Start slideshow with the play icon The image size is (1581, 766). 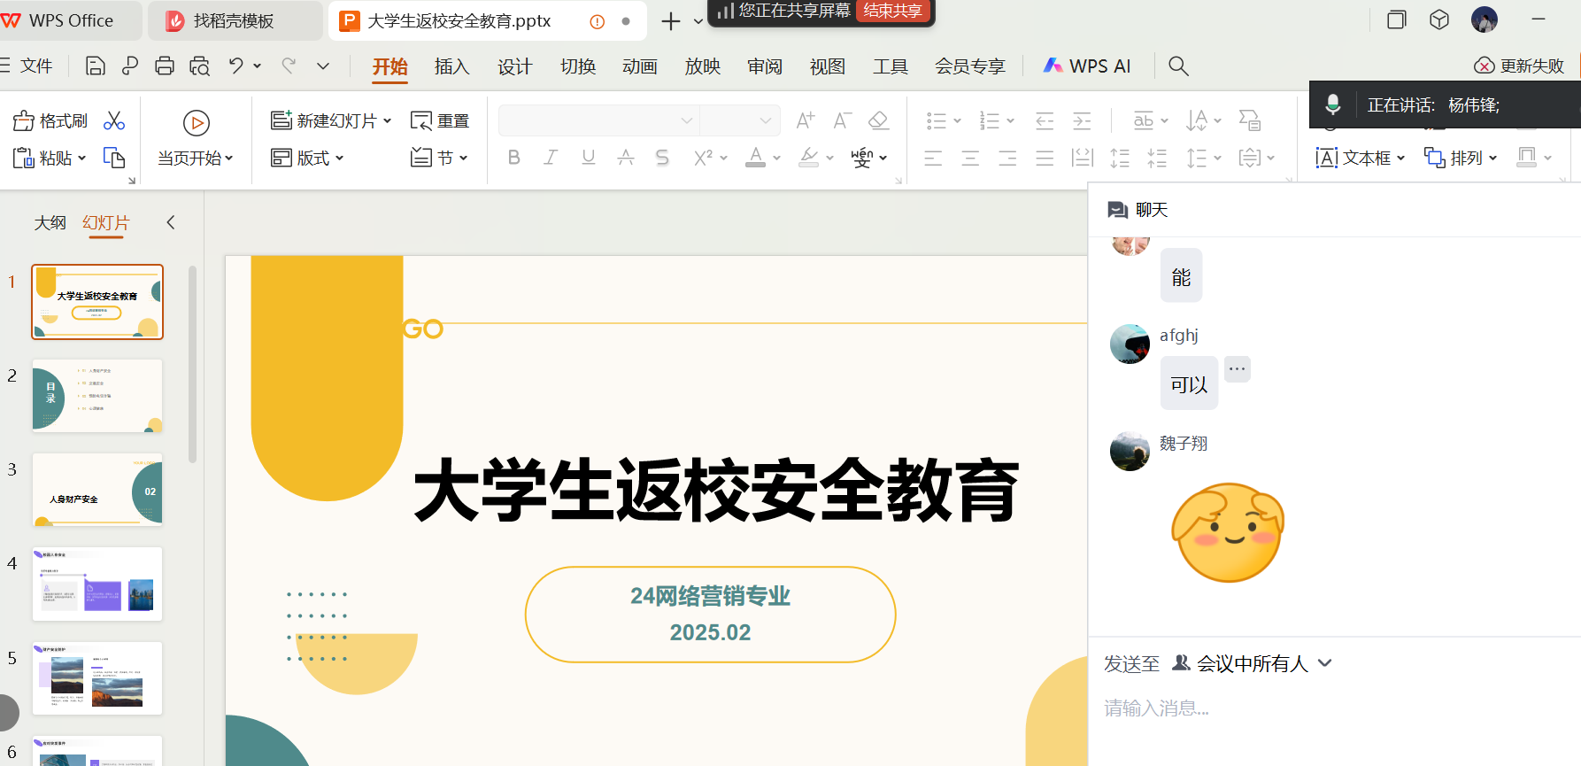pos(196,123)
